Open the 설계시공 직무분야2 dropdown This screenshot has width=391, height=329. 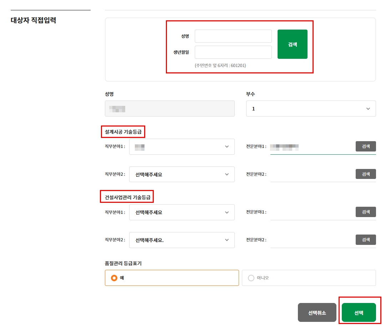[182, 174]
